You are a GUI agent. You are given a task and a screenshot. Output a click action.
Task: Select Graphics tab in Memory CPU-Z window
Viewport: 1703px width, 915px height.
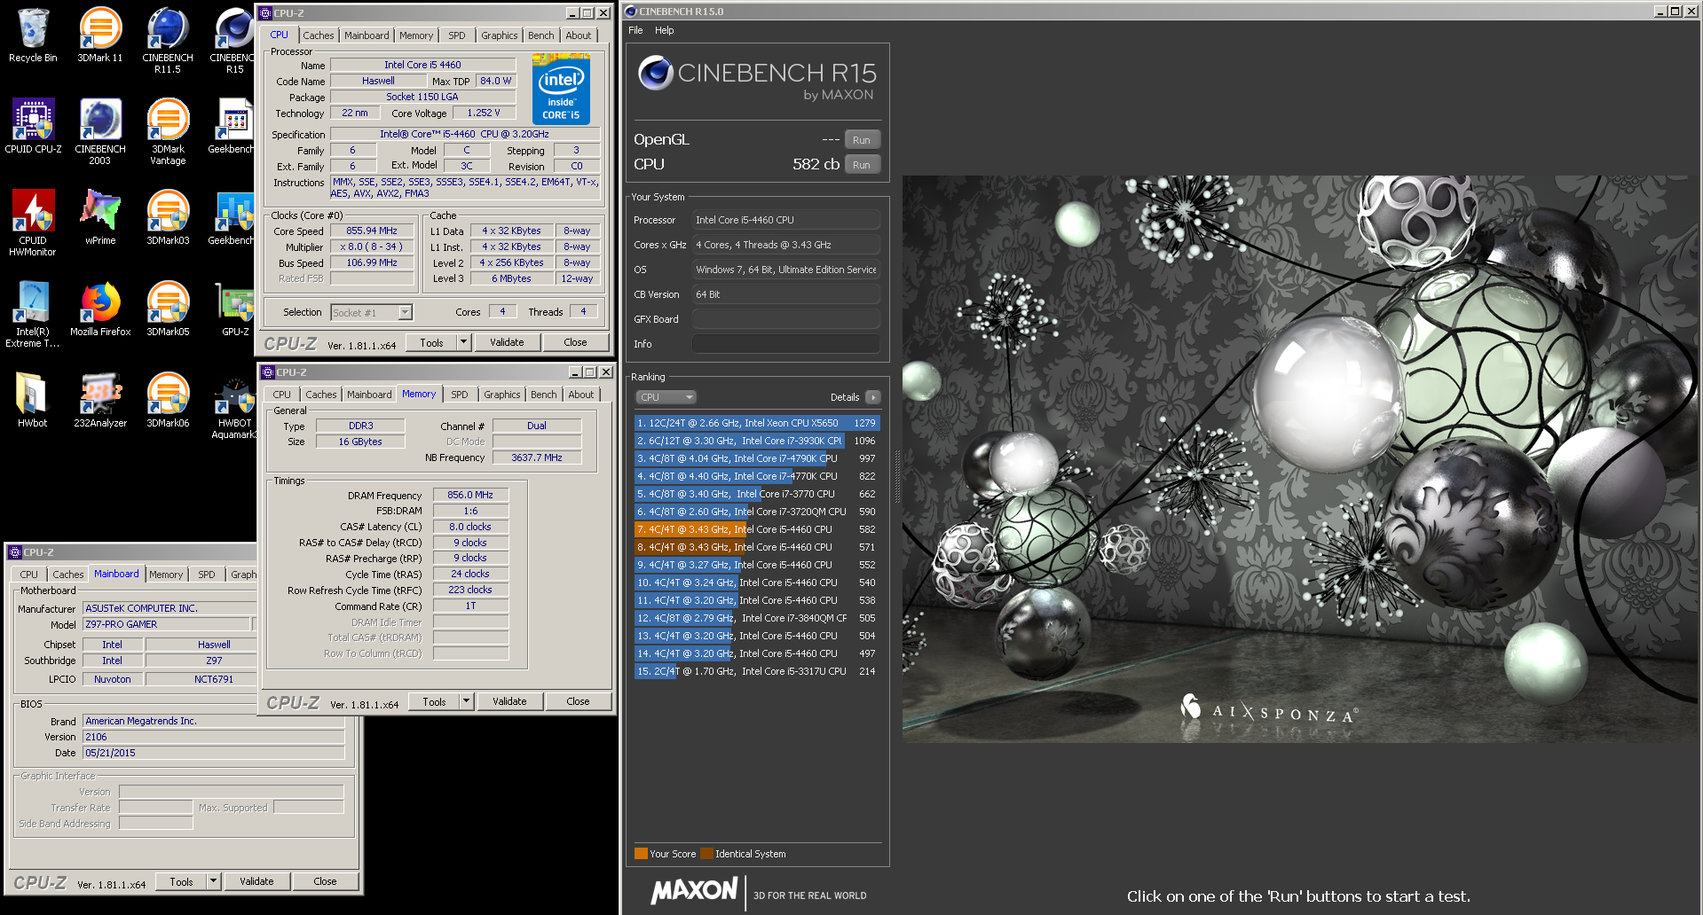(501, 395)
